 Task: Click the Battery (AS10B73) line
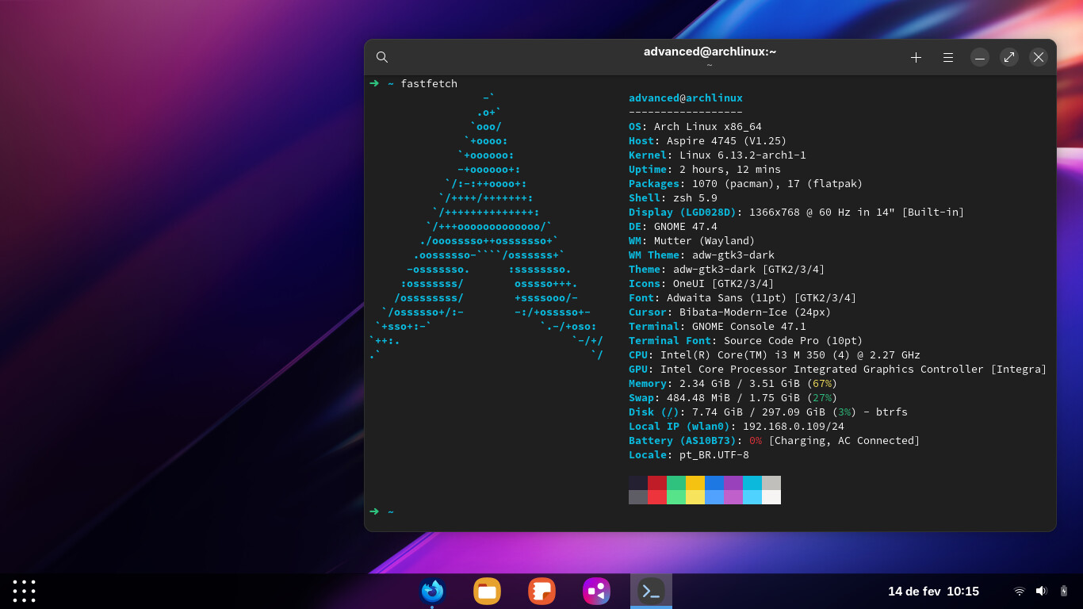pos(775,440)
